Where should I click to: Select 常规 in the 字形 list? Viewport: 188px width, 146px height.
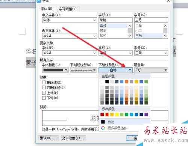pos(113,26)
